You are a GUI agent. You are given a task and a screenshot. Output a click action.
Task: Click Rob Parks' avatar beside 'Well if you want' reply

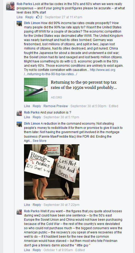pyautogui.click(x=19, y=212)
